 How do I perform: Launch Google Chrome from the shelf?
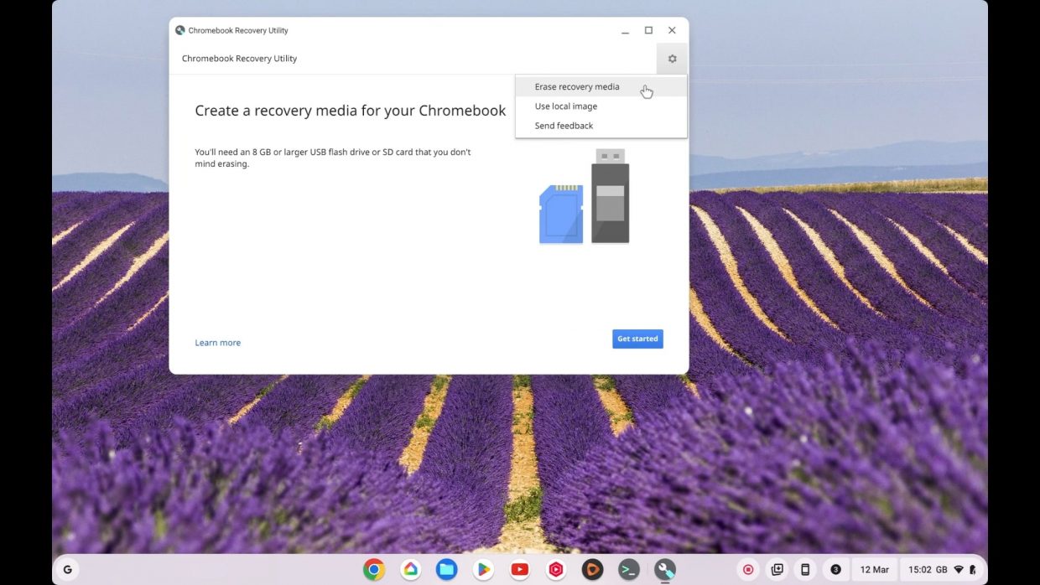(374, 570)
